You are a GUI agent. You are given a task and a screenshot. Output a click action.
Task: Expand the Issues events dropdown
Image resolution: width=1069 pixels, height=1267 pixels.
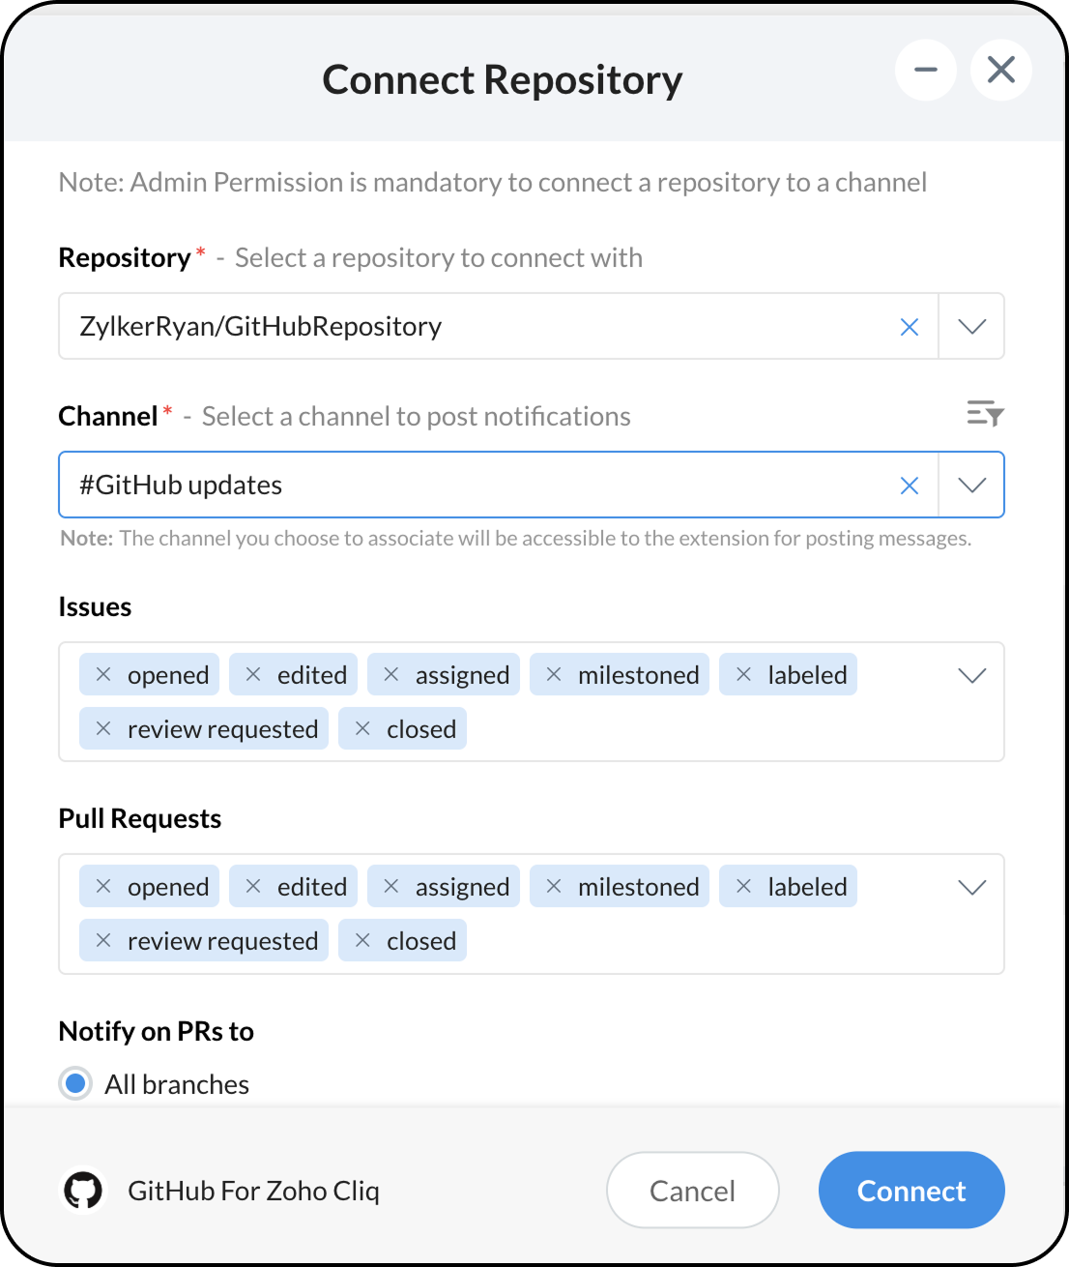tap(971, 675)
